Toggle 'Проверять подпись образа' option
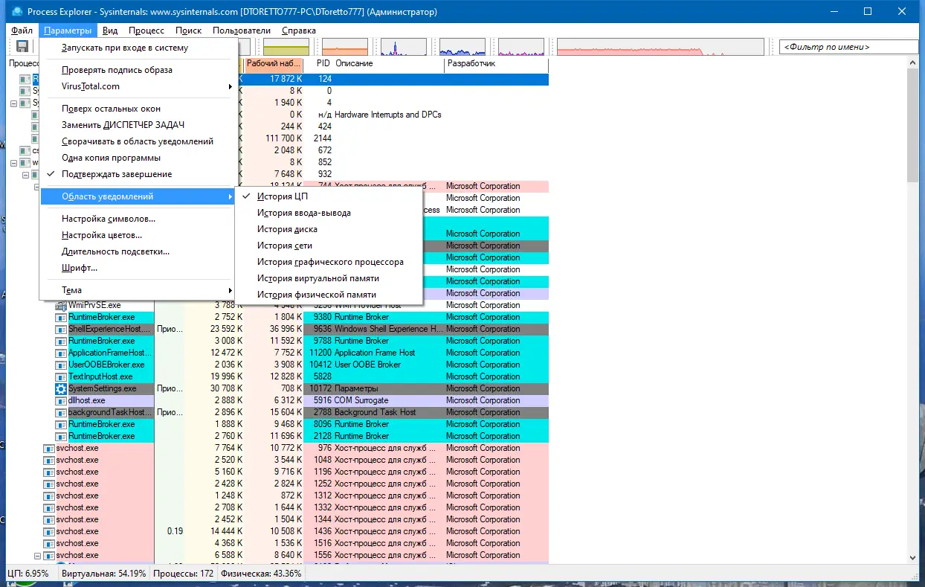This screenshot has width=925, height=587. click(x=139, y=70)
